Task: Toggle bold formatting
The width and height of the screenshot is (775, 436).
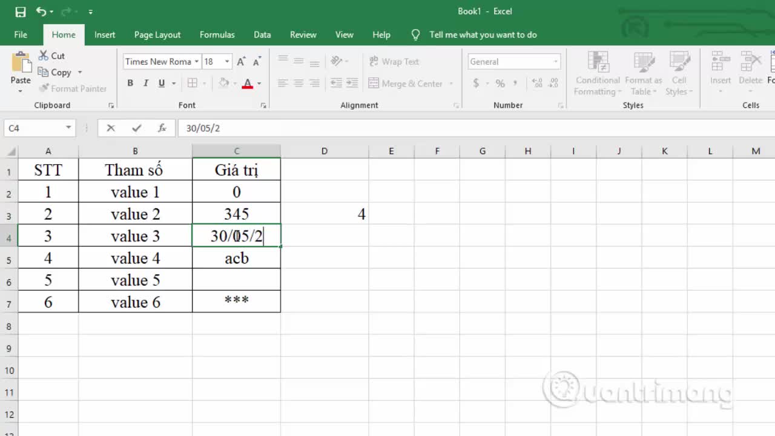Action: pos(130,84)
